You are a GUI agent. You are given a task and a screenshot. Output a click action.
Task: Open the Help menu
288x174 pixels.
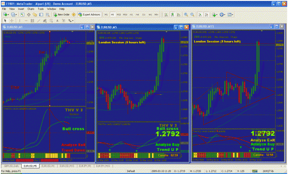(62, 9)
